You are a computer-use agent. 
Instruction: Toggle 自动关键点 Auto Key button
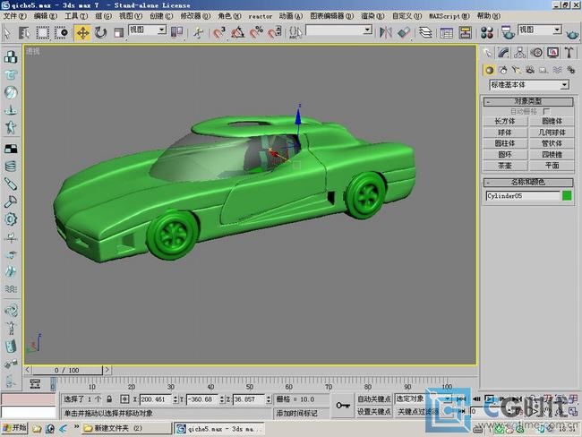pyautogui.click(x=373, y=399)
